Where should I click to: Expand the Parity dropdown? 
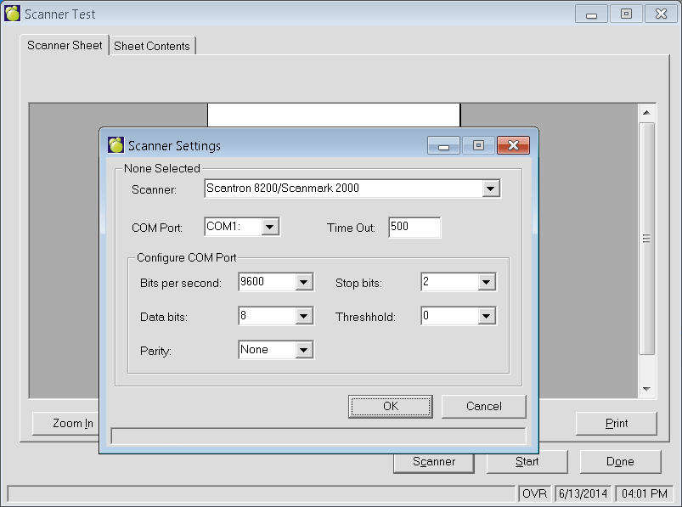click(x=304, y=350)
